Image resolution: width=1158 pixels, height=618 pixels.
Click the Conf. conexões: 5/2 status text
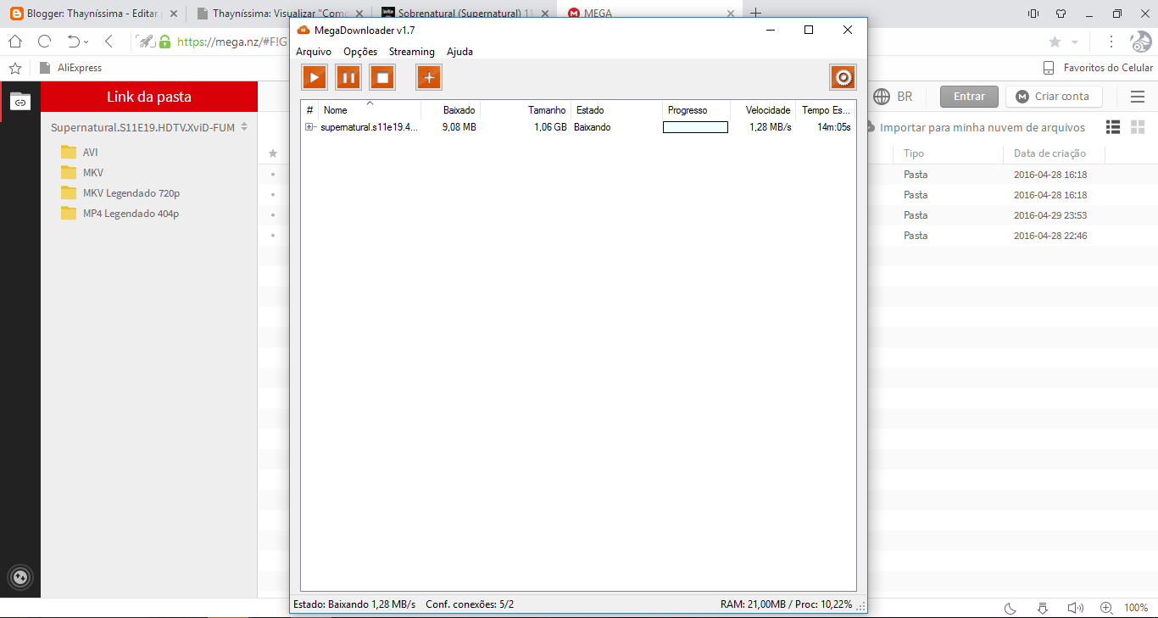point(470,604)
